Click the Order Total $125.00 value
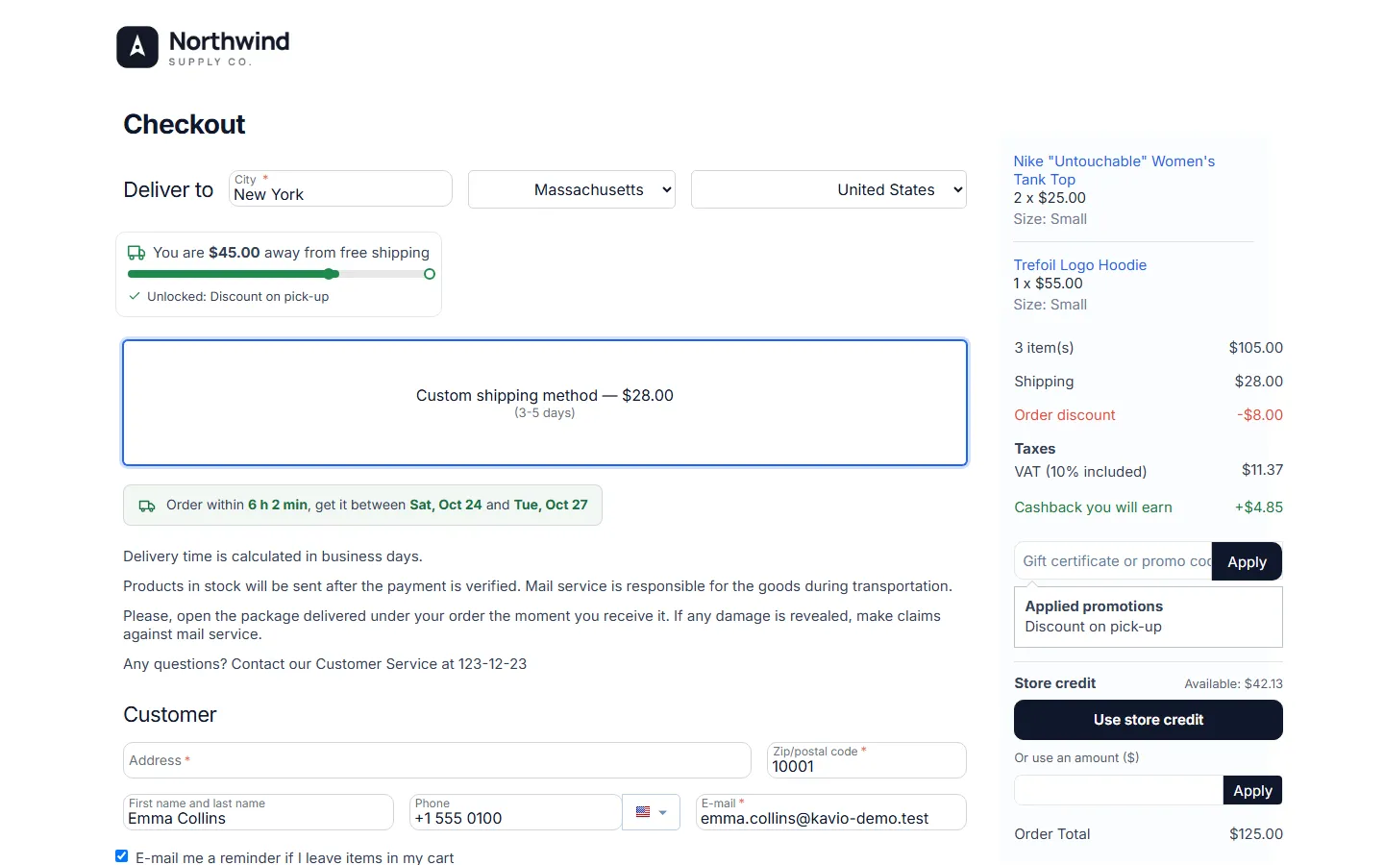Image resolution: width=1384 pixels, height=865 pixels. tap(1255, 834)
